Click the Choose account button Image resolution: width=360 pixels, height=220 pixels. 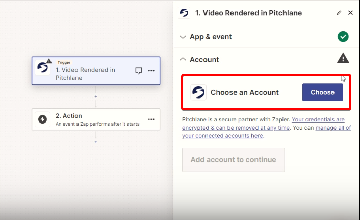coord(322,92)
